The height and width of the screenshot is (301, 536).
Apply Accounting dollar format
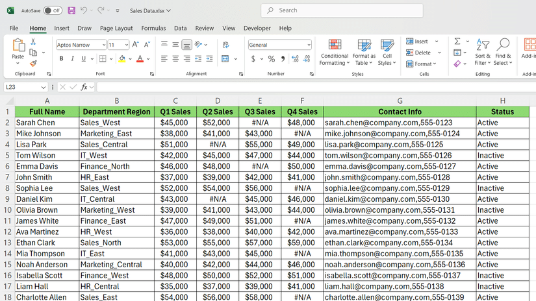coord(253,59)
